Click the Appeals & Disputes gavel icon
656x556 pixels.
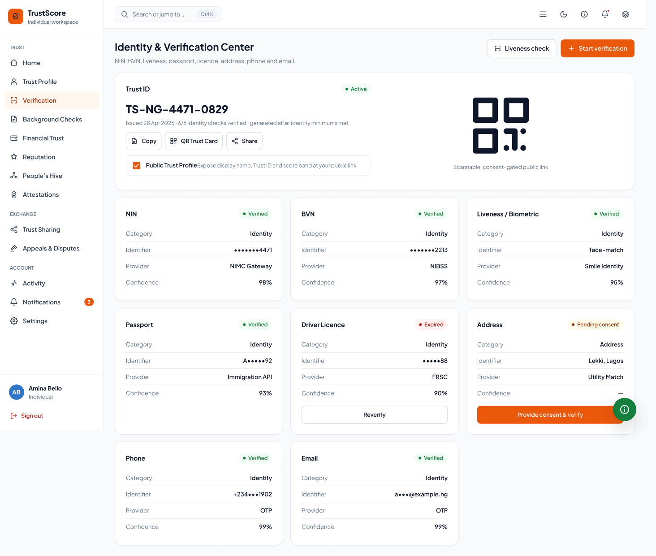tap(14, 248)
